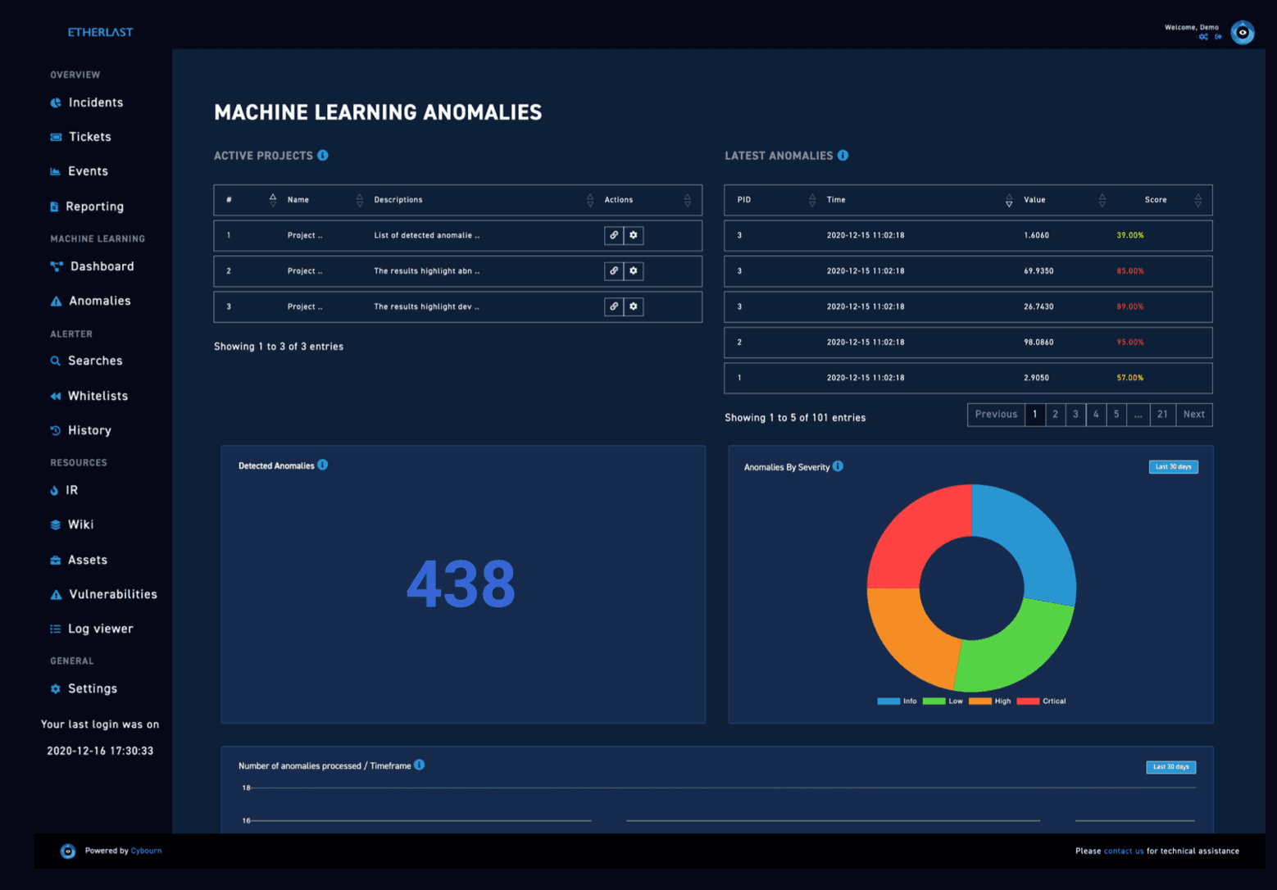
Task: Open Incidents in the sidebar
Action: pyautogui.click(x=95, y=102)
